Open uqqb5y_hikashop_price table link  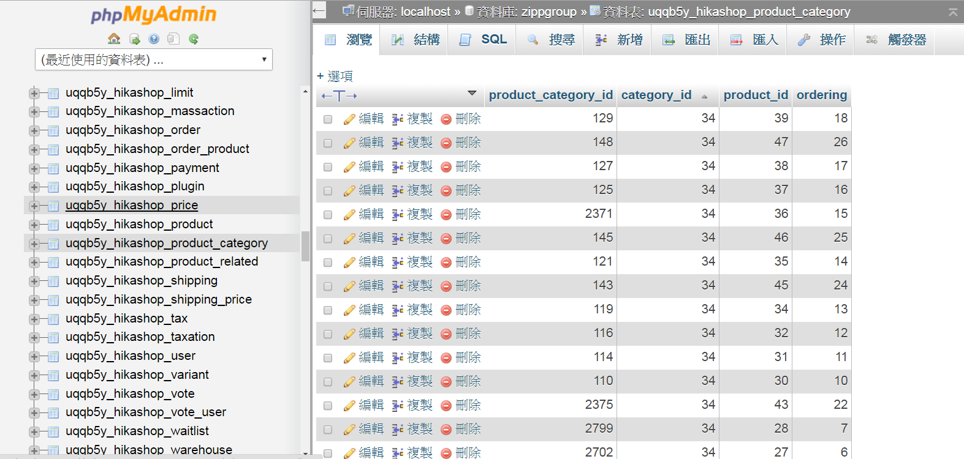coord(132,205)
